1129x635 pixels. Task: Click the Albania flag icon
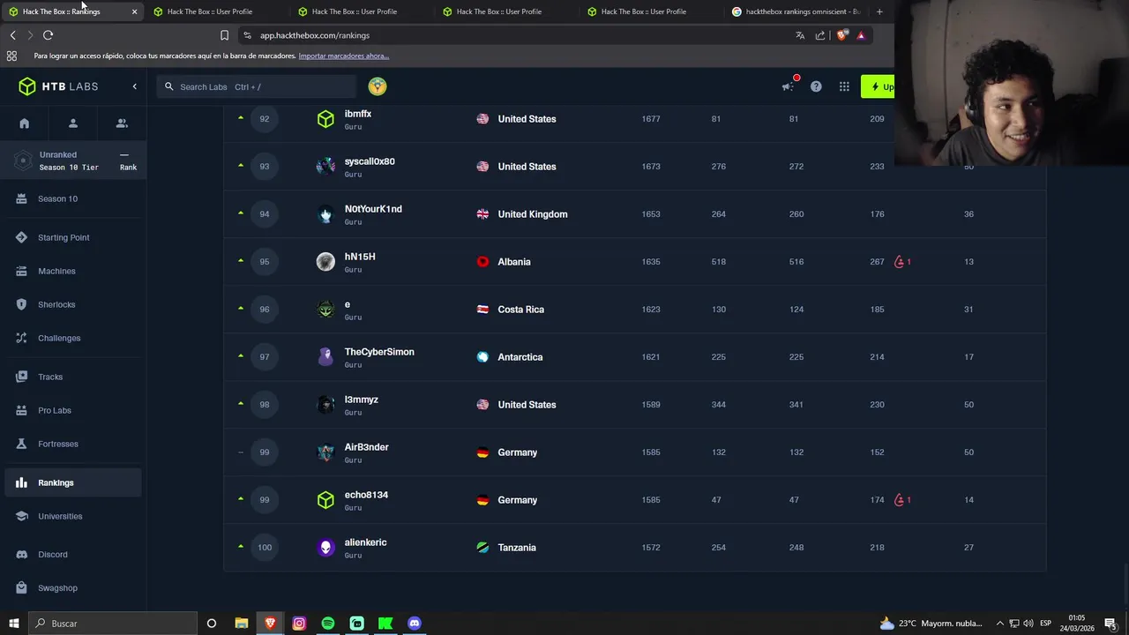pos(482,262)
